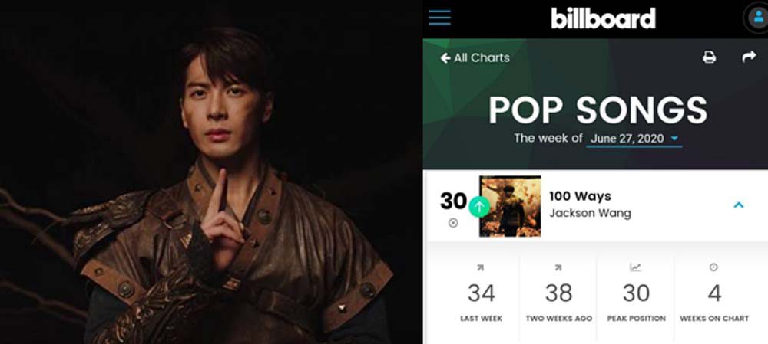Viewport: 768px width, 344px height.
Task: Click the Weeks on Chart clock icon
Action: coord(713,267)
